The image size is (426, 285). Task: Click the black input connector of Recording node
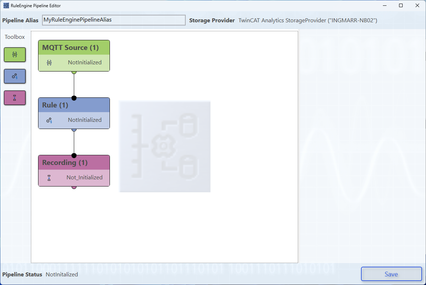click(x=74, y=156)
